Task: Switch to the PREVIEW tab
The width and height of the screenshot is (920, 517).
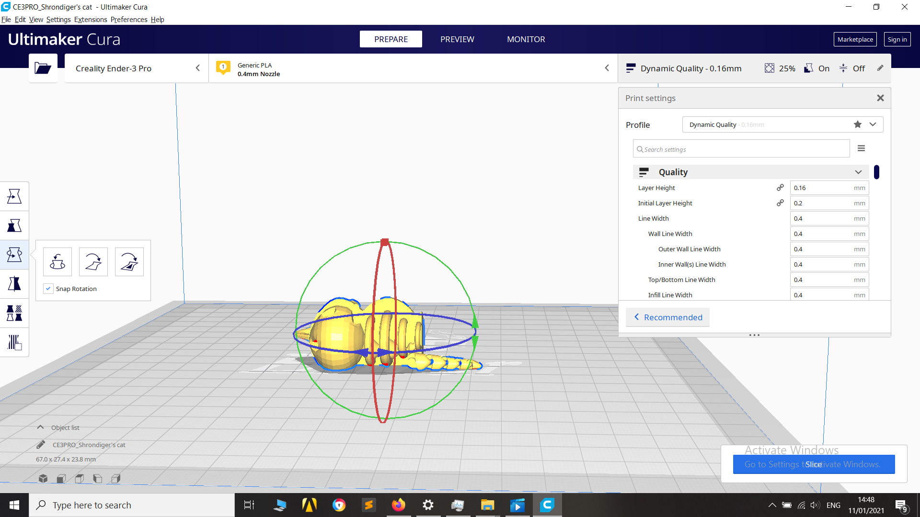Action: (x=457, y=39)
